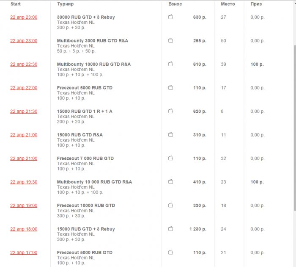Click the Start column header
This screenshot has height=267, width=296.
[16, 4]
